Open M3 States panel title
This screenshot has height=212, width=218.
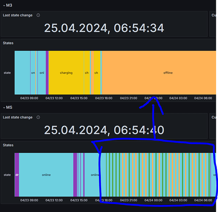(8, 43)
